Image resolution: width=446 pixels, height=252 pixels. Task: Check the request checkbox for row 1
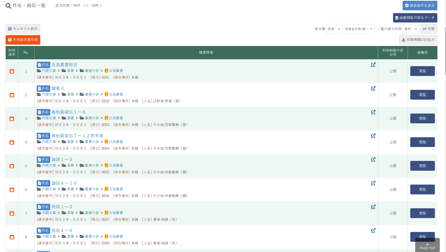click(x=12, y=71)
